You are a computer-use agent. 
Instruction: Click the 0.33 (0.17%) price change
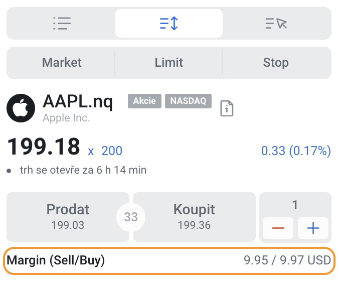click(x=296, y=151)
